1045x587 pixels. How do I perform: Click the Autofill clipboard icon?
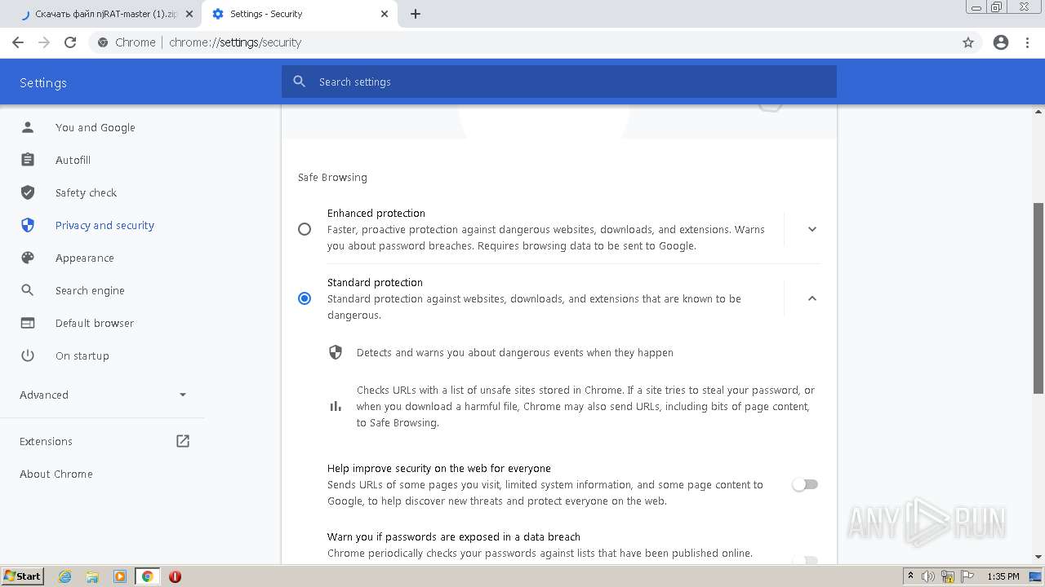(x=28, y=160)
